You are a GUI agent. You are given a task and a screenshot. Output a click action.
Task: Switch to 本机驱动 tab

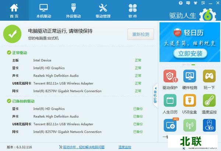click(44, 11)
